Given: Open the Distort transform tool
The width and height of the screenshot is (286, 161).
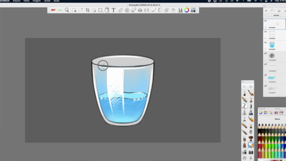Looking at the screenshot, I should (x=100, y=10).
